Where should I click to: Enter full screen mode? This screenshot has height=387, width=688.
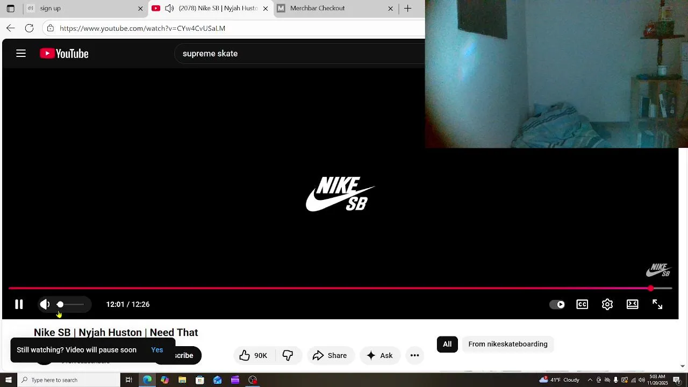(657, 304)
